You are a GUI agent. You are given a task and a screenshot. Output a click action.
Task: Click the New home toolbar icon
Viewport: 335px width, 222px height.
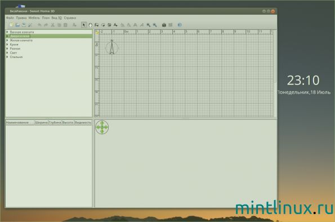[11, 25]
